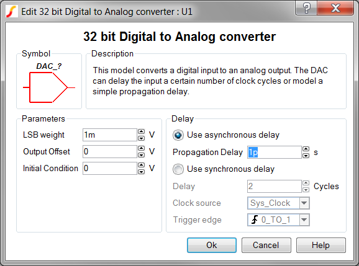
Task: Click the Propagation Delay input field
Action: 275,152
